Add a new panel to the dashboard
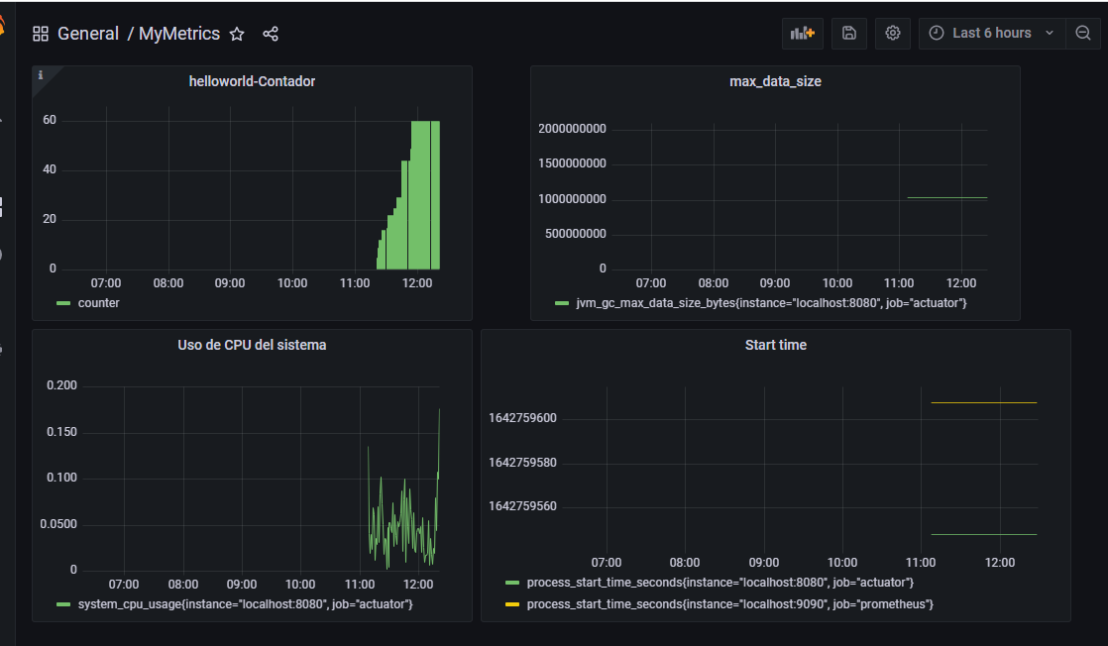1108x646 pixels. tap(802, 33)
